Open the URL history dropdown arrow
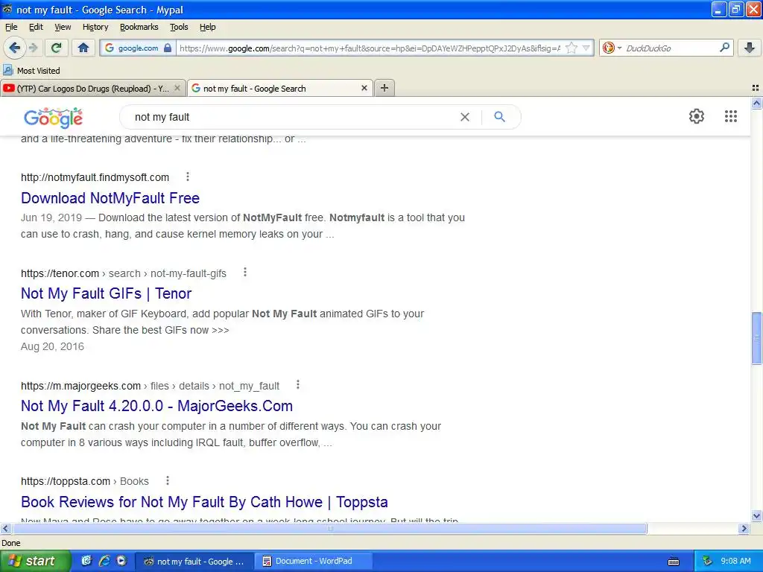Screen dimensions: 763x572 coord(586,48)
